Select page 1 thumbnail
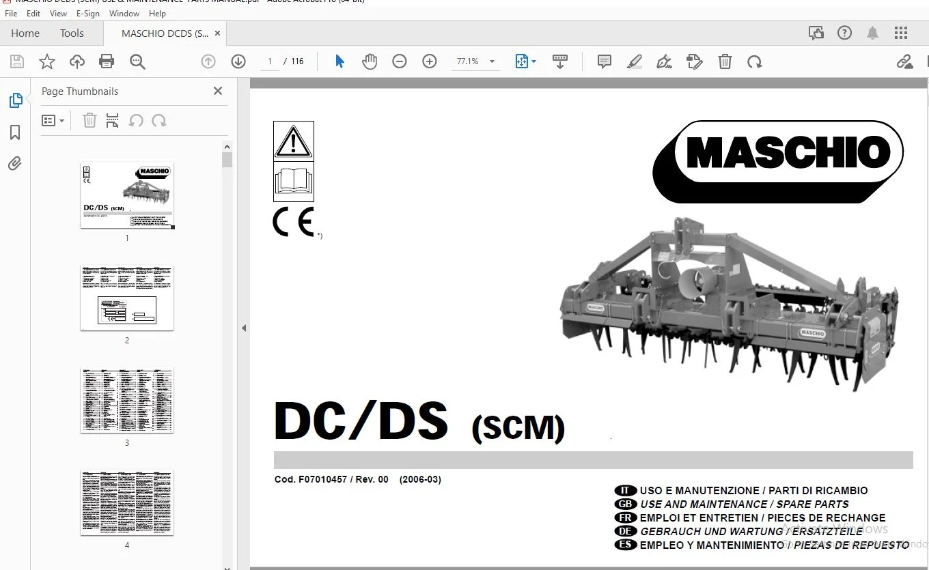This screenshot has width=929, height=570. [127, 195]
